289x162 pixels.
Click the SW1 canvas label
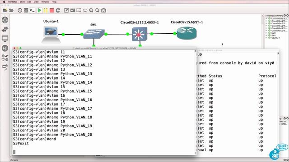point(93,25)
